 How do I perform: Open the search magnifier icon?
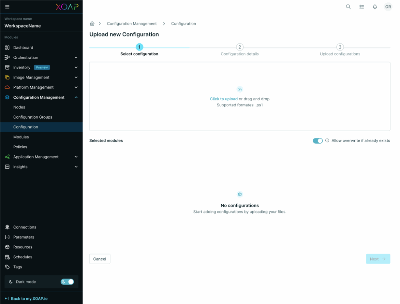coord(348,7)
